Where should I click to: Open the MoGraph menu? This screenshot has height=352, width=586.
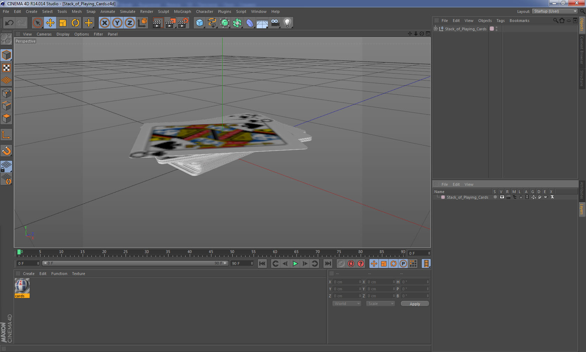pos(182,12)
